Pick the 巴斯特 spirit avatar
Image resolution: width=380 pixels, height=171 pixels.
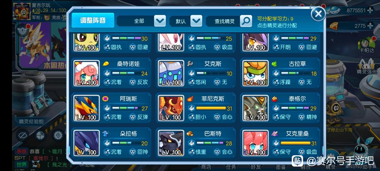(x=171, y=143)
